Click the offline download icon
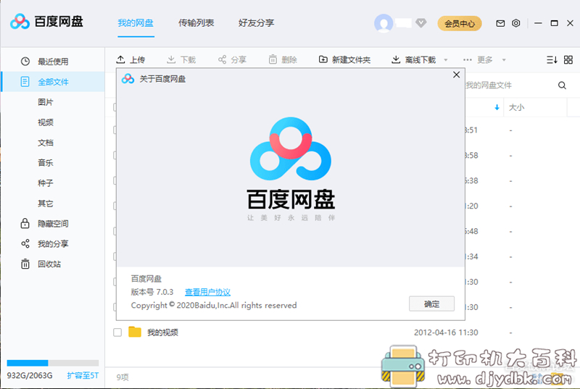The image size is (580, 389). [396, 59]
